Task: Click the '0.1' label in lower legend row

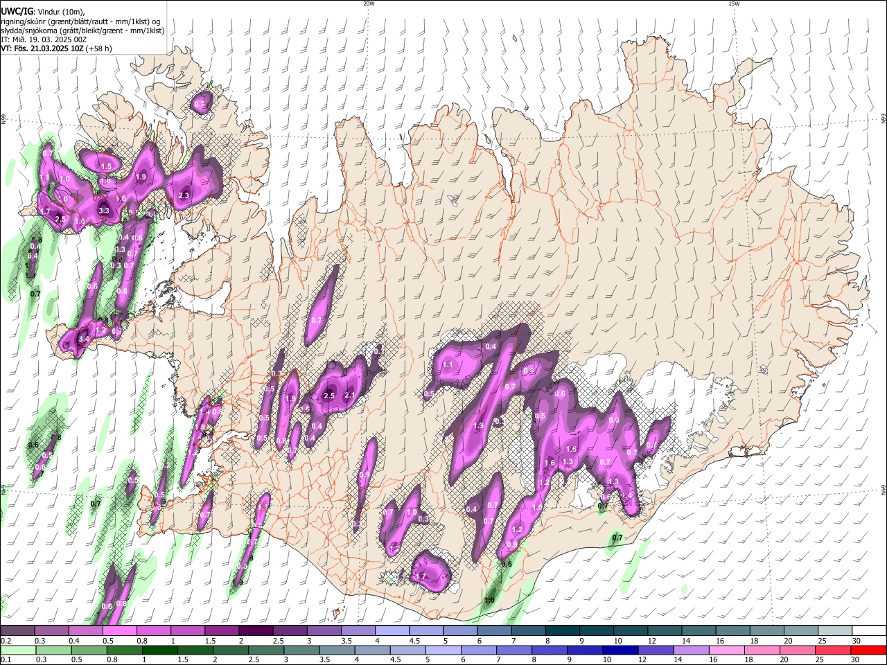Action: coord(6,659)
